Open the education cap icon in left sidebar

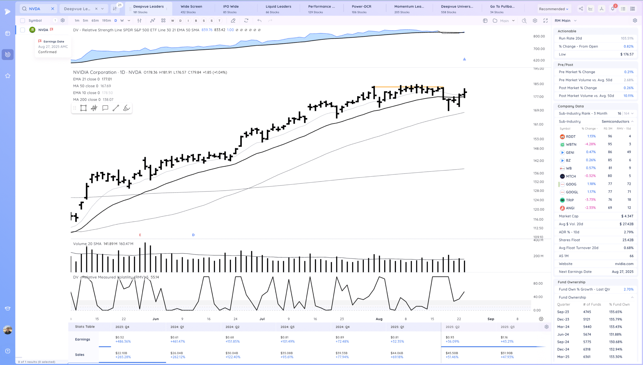8,308
